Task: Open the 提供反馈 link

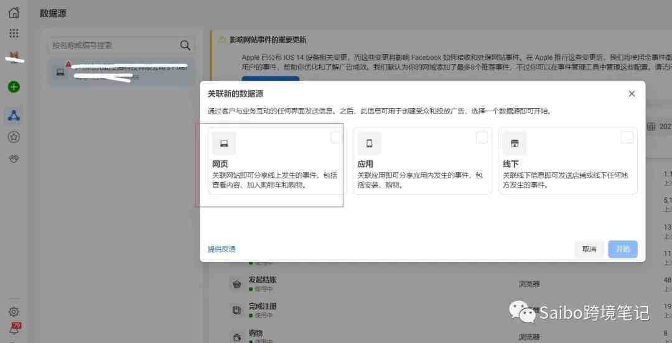Action: pyautogui.click(x=222, y=249)
